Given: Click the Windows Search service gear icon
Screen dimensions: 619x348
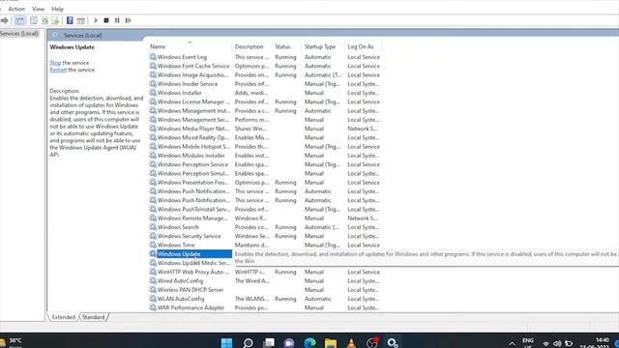Looking at the screenshot, I should (153, 227).
